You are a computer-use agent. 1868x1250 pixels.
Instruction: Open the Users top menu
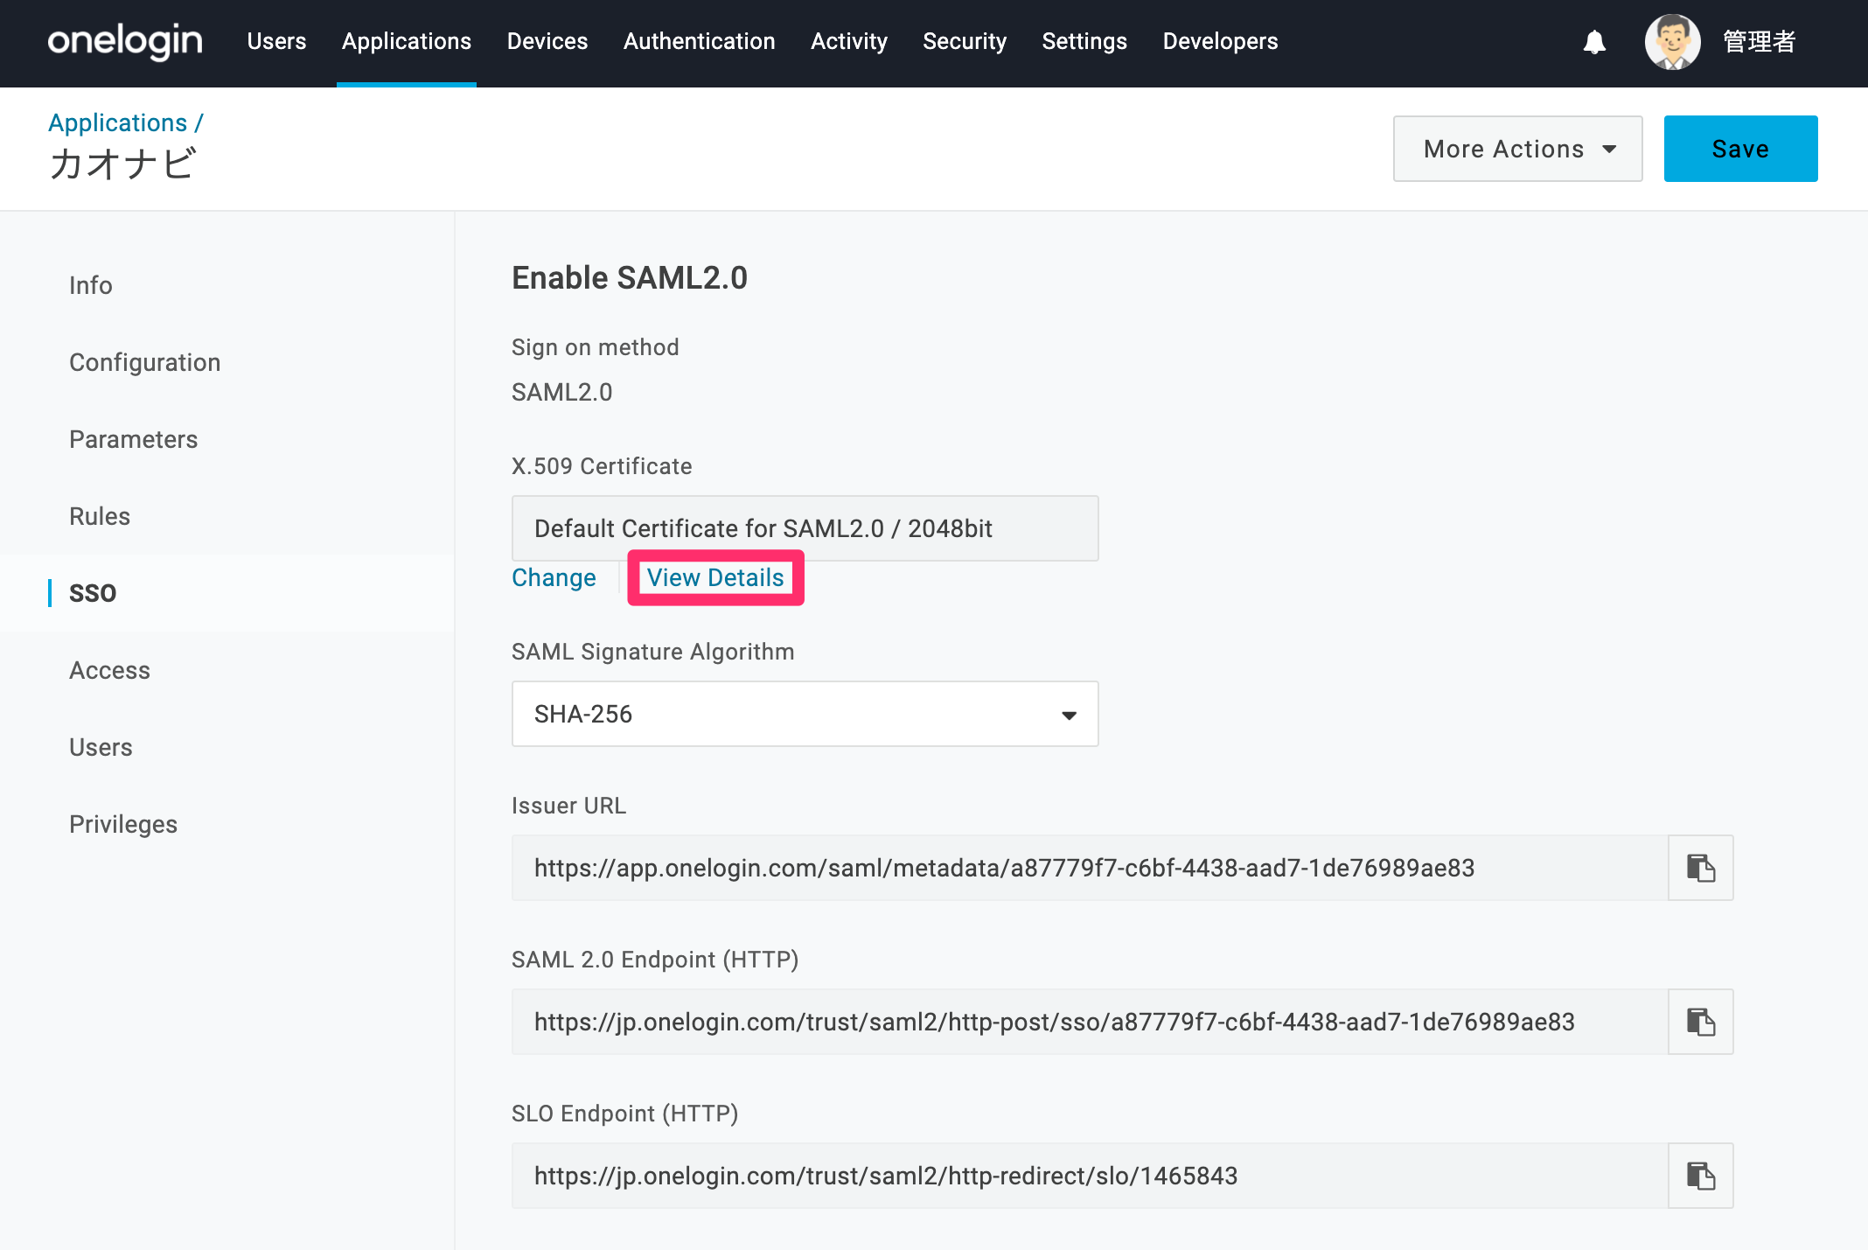coord(276,41)
